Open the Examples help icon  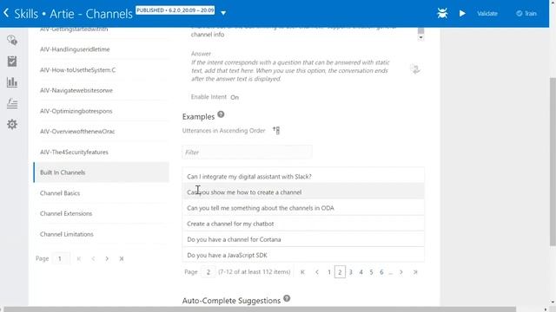(x=221, y=114)
